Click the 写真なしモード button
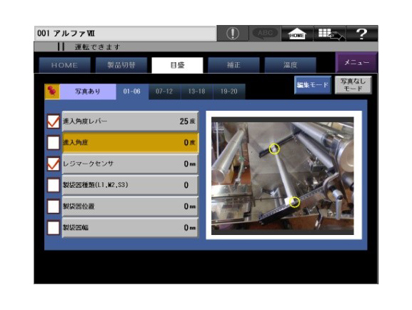 click(x=353, y=85)
